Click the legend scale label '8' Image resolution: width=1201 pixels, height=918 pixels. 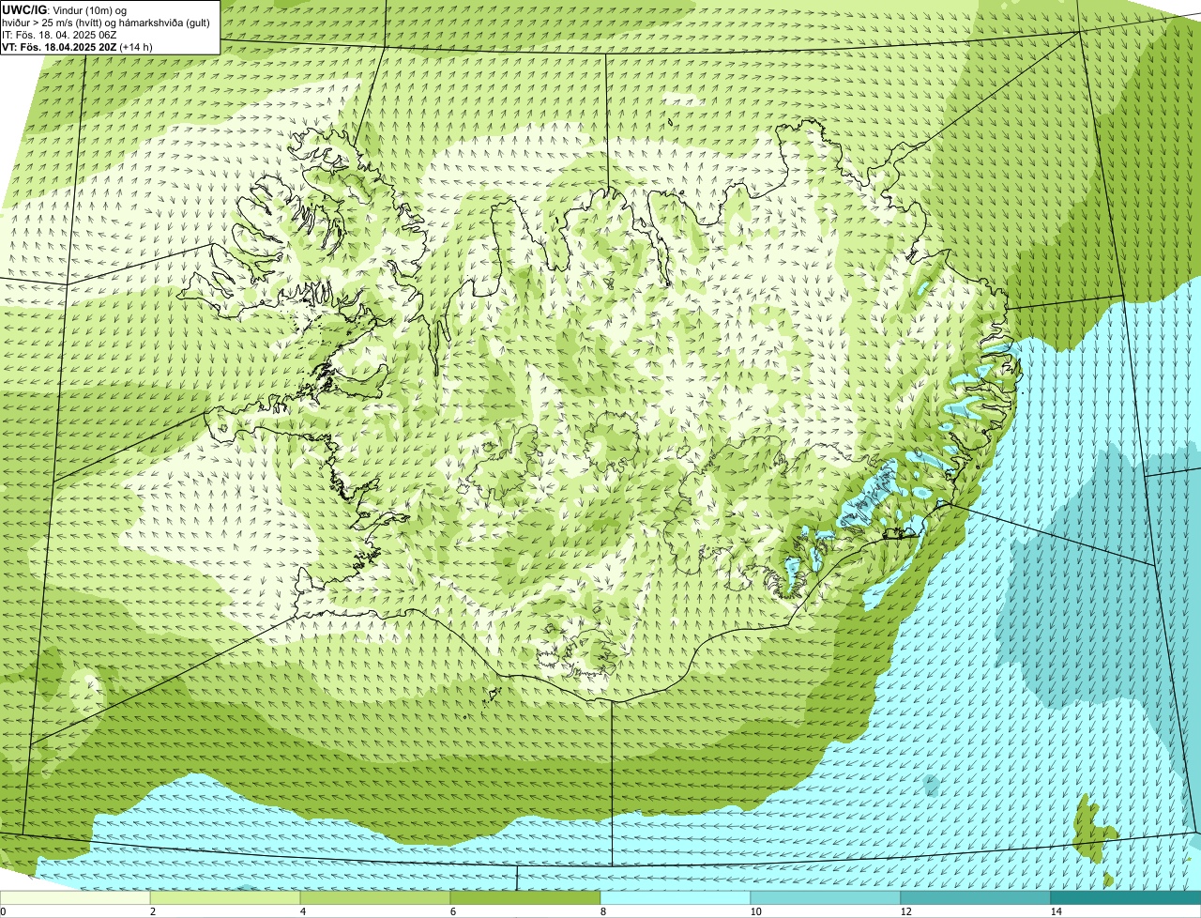pyautogui.click(x=603, y=911)
